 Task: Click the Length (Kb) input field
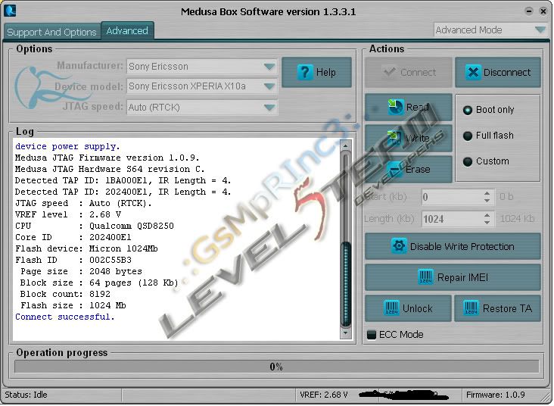click(453, 219)
